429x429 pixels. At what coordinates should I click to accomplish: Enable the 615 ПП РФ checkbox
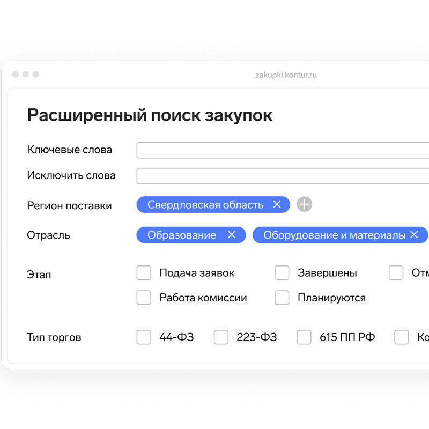tap(304, 337)
